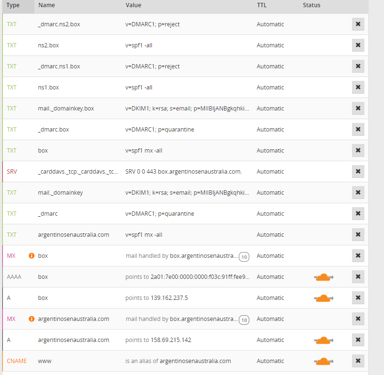The image size is (384, 375).
Task: Toggle proxy cloud for www CNAME
Action: pyautogui.click(x=323, y=361)
